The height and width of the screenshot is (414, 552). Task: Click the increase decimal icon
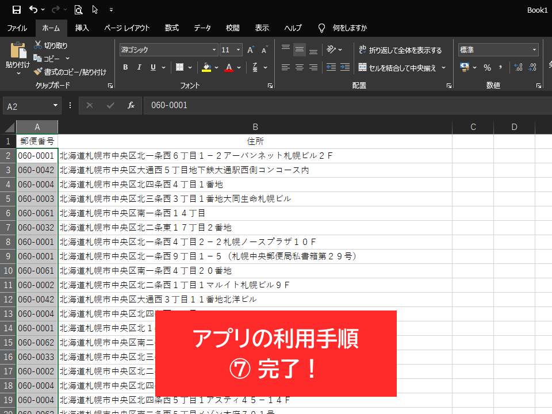tap(518, 67)
